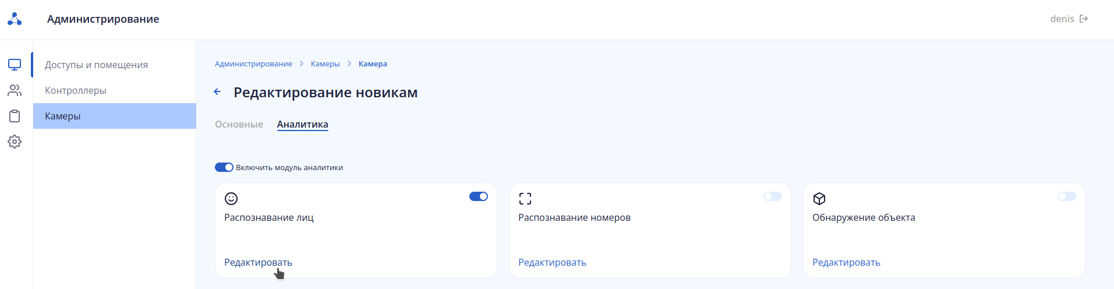Open the monitor section in sidebar
The height and width of the screenshot is (289, 1114).
[15, 65]
